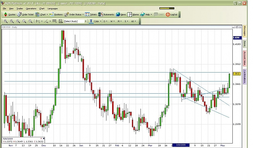
Task: Click the horizontal lines tool icon
Action: coord(54,21)
